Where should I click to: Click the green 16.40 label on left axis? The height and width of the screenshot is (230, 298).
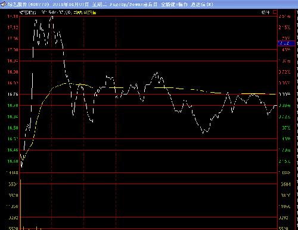[x=13, y=161]
